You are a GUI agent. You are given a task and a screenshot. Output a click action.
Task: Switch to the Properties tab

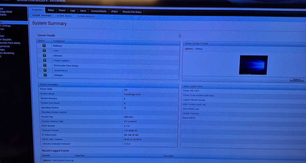click(37, 10)
